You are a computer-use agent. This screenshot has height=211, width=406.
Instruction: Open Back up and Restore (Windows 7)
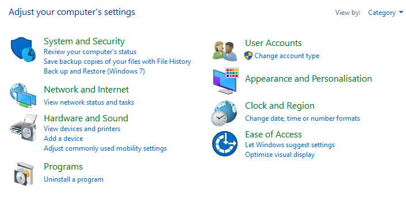tap(94, 71)
